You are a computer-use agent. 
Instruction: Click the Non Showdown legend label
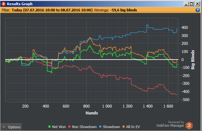(x=84, y=127)
